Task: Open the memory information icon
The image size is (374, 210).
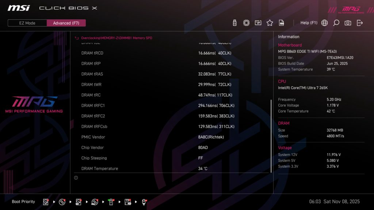Action: [x=258, y=22]
